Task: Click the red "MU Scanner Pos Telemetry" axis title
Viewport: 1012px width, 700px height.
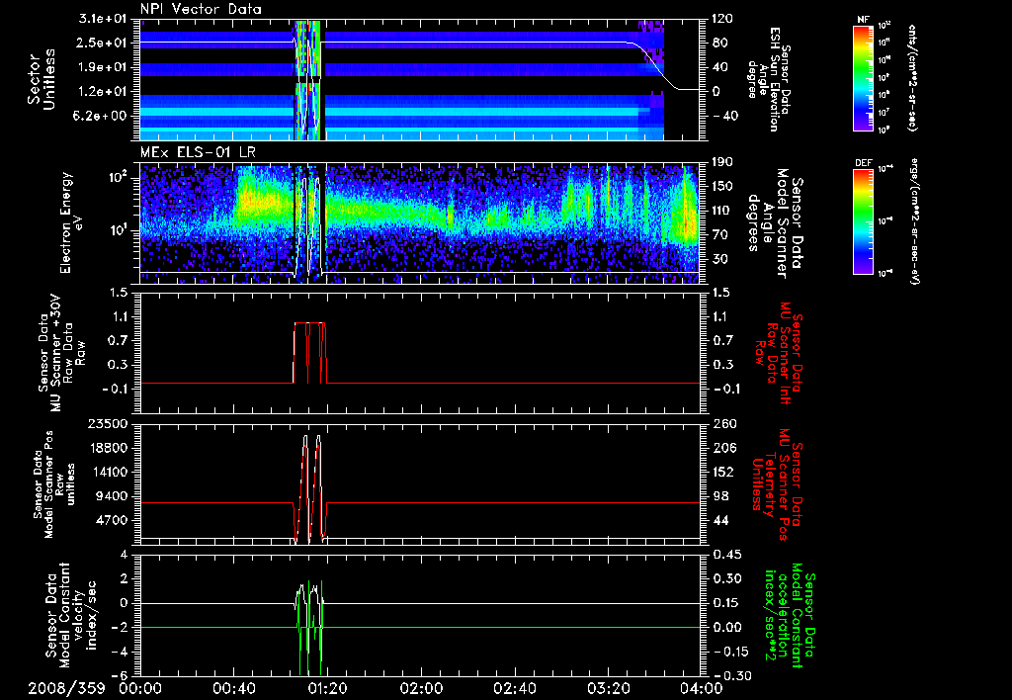Action: (777, 484)
